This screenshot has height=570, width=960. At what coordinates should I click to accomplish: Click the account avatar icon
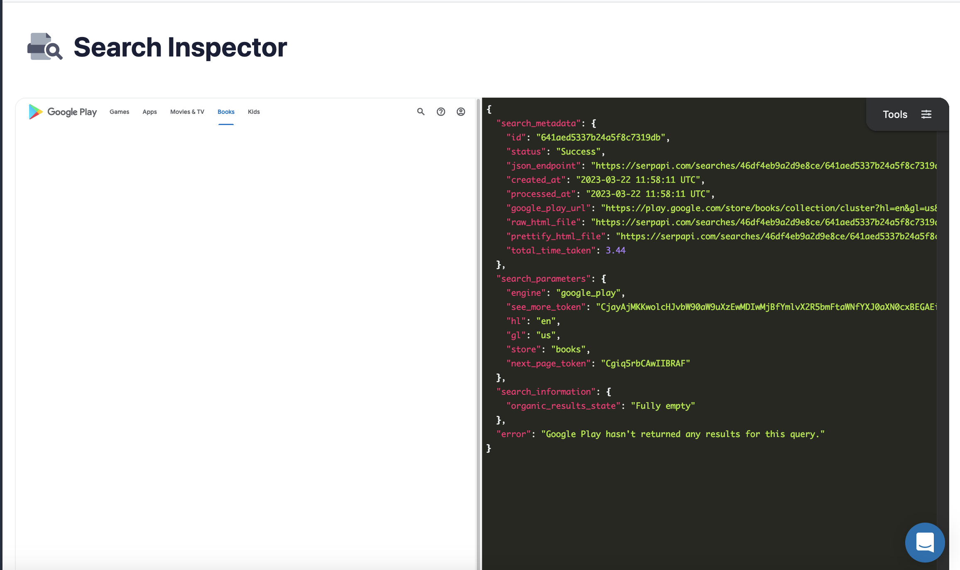[x=460, y=112]
